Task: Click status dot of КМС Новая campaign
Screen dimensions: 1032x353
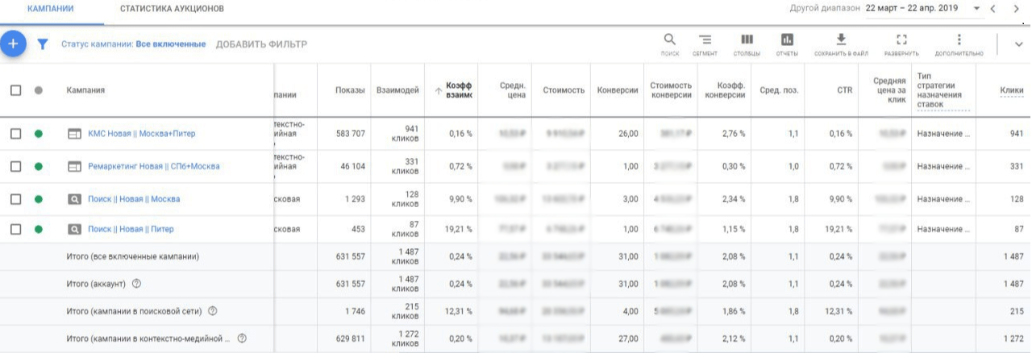Action: 38,134
